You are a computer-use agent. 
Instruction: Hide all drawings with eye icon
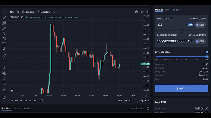tap(4, 83)
